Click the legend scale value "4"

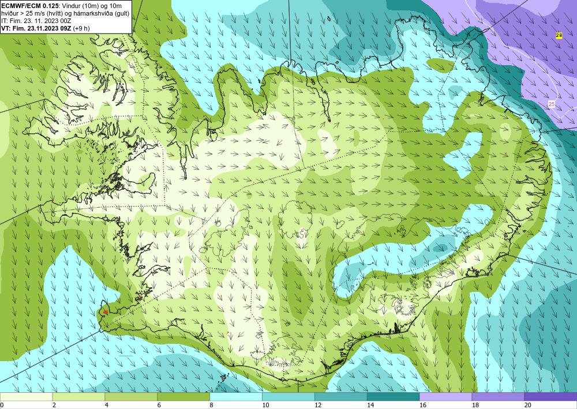coord(107,406)
